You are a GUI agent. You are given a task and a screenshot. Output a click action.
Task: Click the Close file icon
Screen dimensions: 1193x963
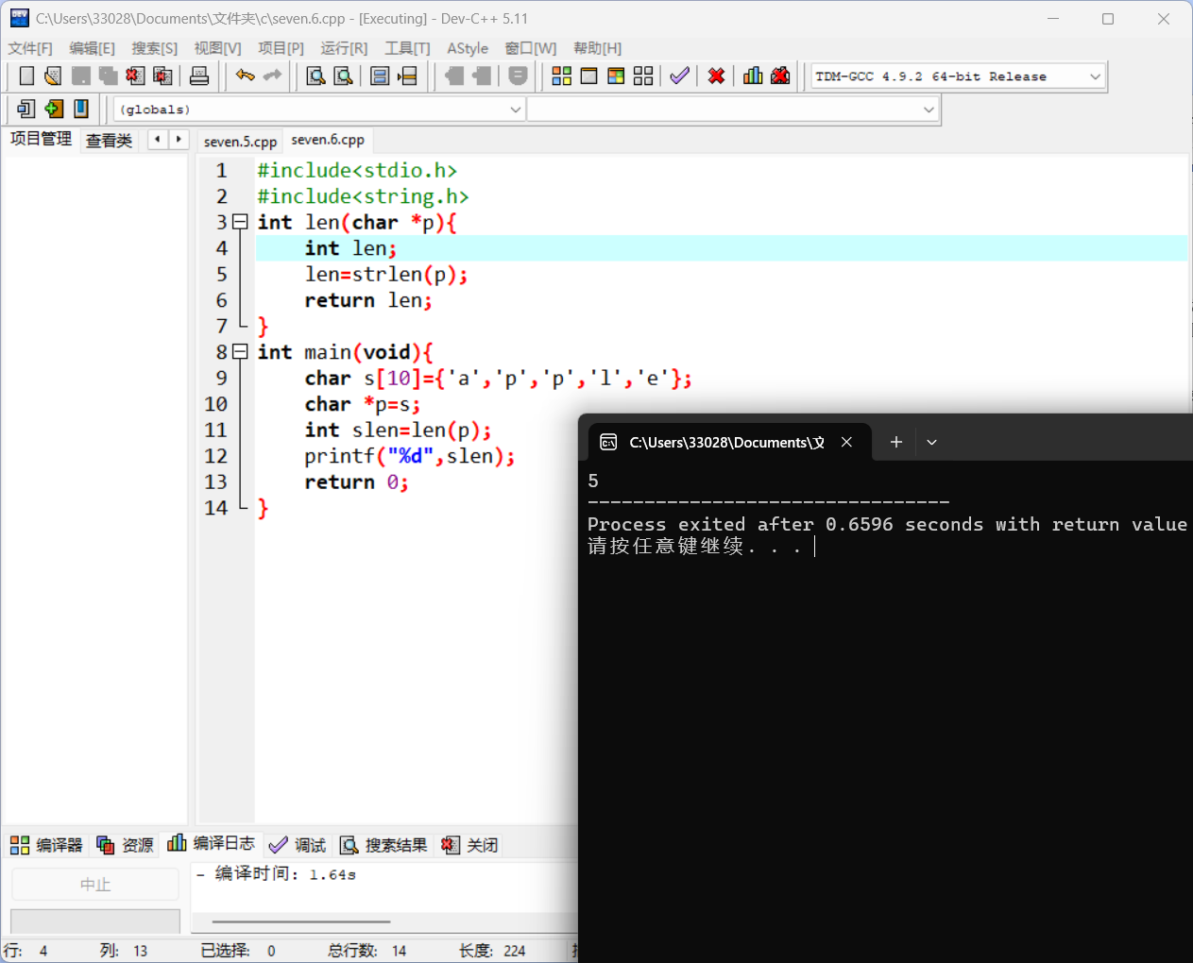(x=135, y=76)
